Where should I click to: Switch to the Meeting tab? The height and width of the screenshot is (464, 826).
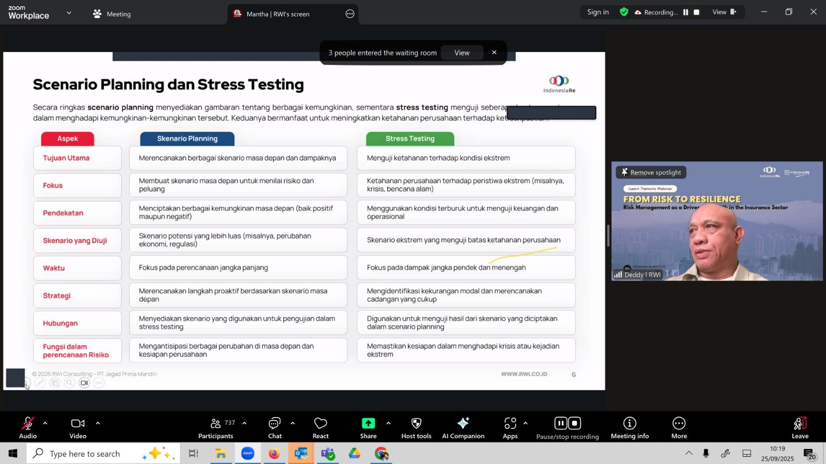[112, 14]
